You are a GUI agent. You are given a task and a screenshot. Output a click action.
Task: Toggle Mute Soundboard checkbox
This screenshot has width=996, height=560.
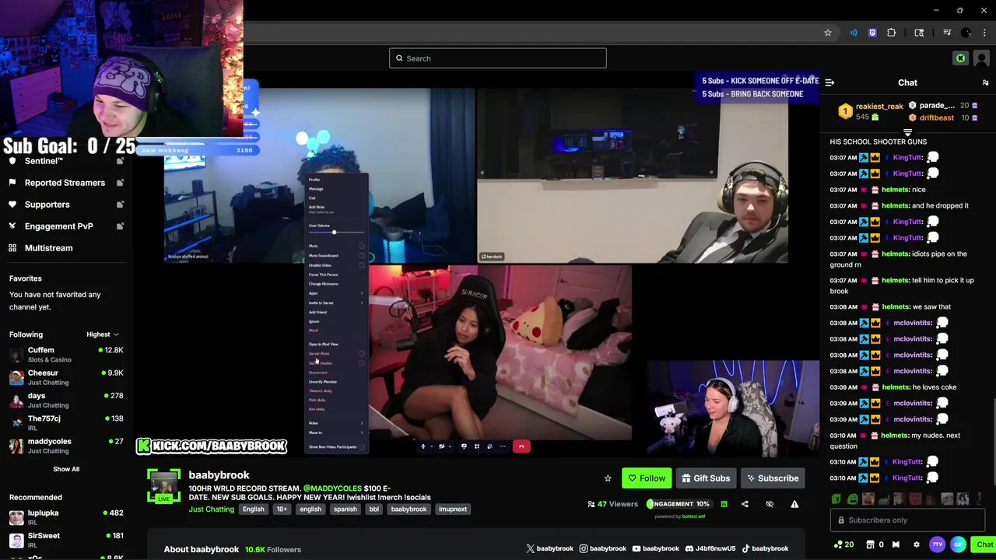click(362, 255)
